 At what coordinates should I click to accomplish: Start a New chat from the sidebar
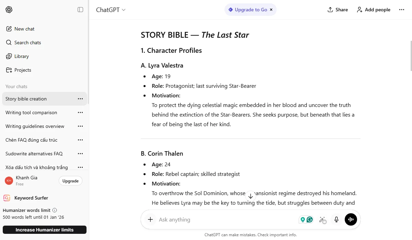24,29
